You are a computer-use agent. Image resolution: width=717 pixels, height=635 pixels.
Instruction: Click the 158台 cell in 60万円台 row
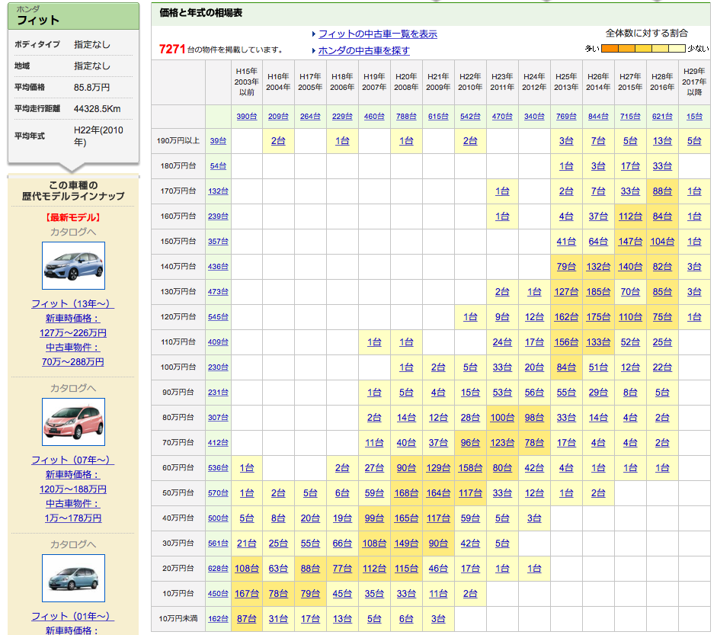(470, 467)
